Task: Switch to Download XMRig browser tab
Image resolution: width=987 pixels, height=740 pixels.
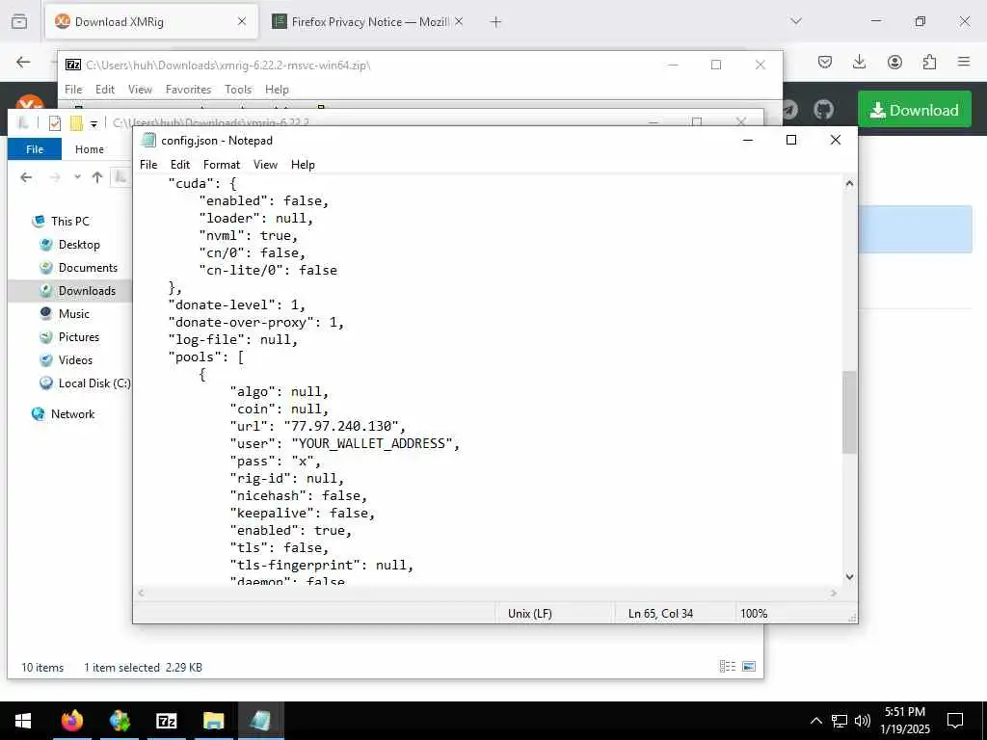Action: coord(151,22)
